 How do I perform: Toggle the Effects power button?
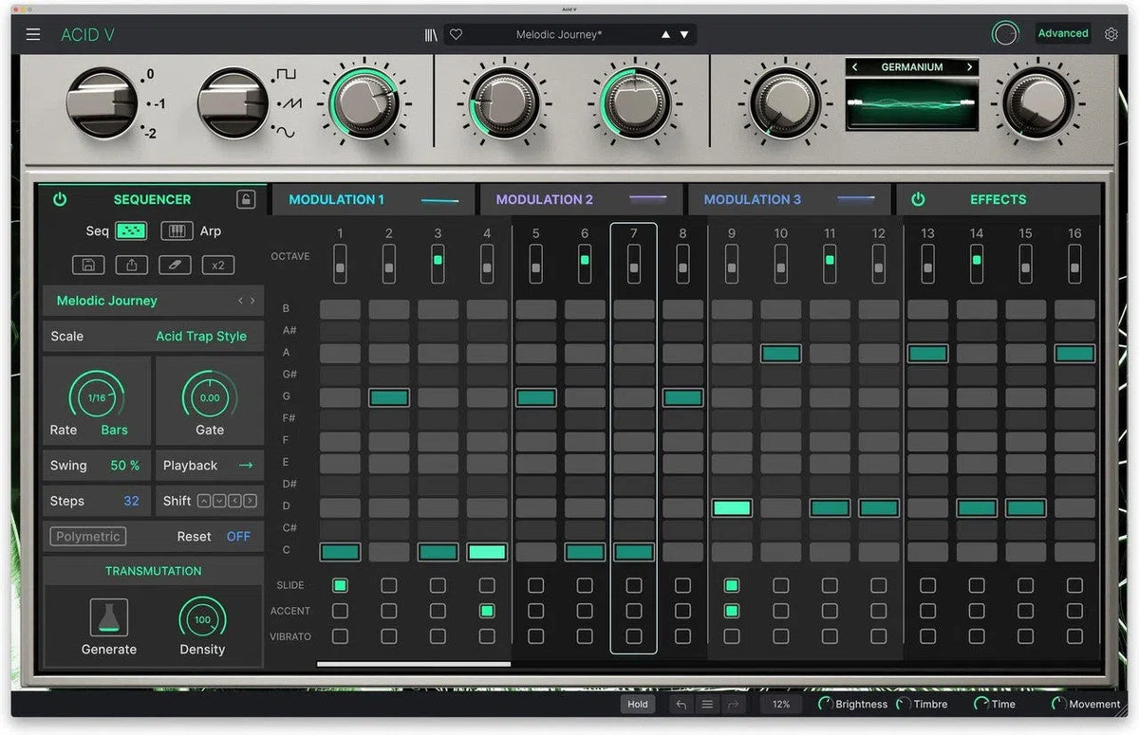pyautogui.click(x=917, y=199)
